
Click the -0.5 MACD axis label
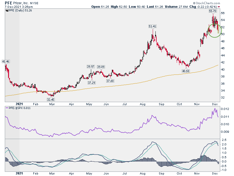[224, 166]
